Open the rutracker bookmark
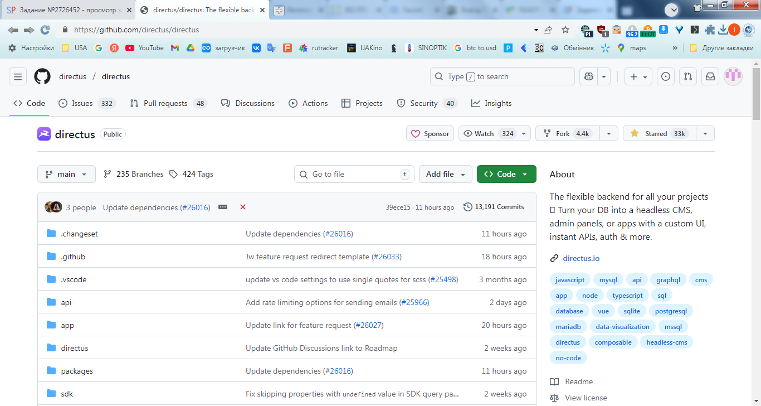The image size is (761, 406). point(318,48)
